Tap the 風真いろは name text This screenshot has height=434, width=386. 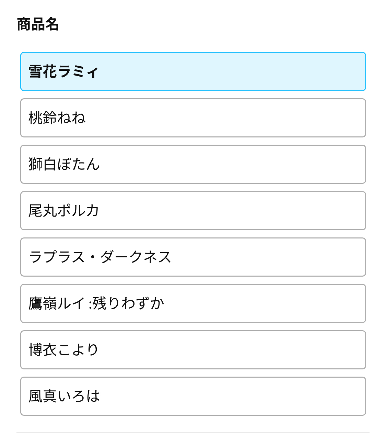tap(64, 396)
